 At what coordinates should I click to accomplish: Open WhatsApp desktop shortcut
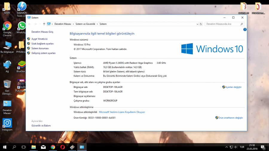[21, 27]
